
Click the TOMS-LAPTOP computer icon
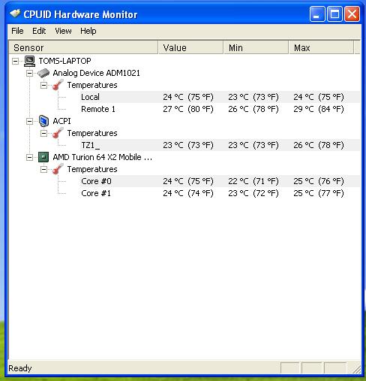click(x=29, y=61)
